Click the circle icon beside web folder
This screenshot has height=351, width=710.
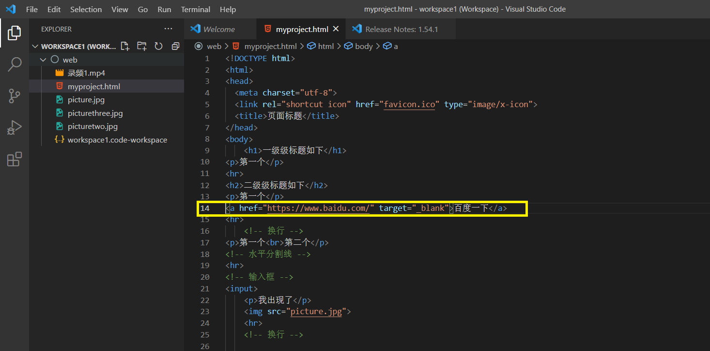coord(54,60)
